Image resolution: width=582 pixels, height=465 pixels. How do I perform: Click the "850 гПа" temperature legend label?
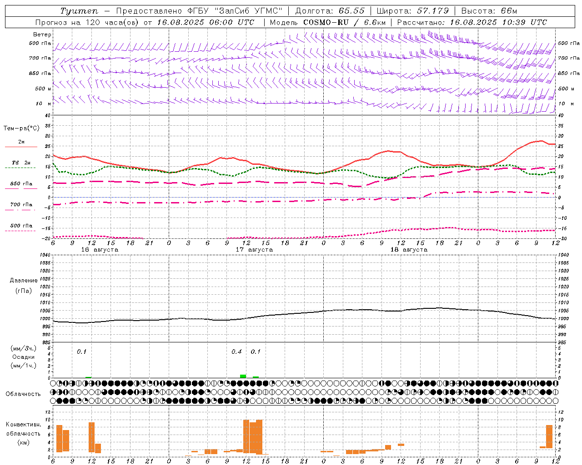click(21, 184)
